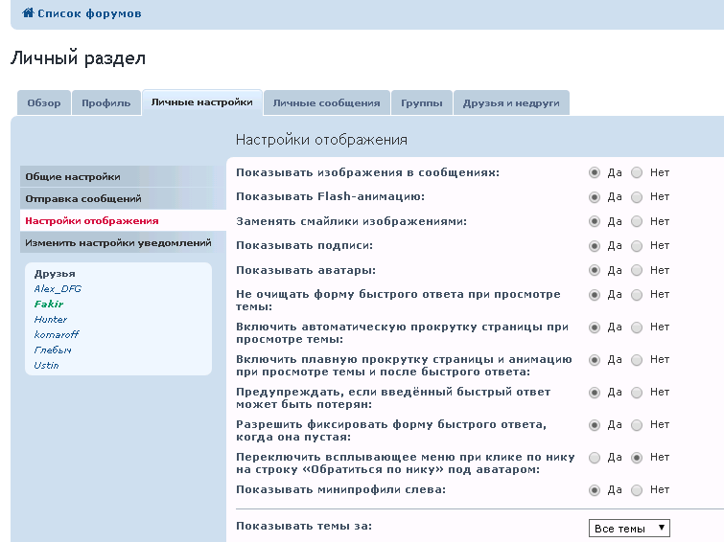Switch to Друзья и недруги tab

[511, 103]
